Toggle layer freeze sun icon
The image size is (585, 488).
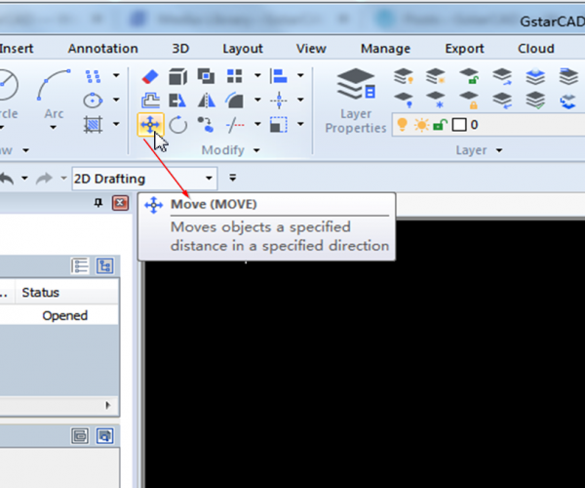420,125
